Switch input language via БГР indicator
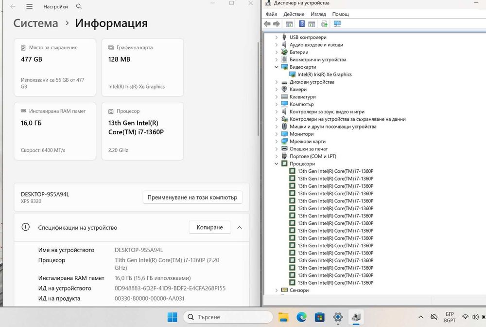The image size is (486, 327). point(450,317)
